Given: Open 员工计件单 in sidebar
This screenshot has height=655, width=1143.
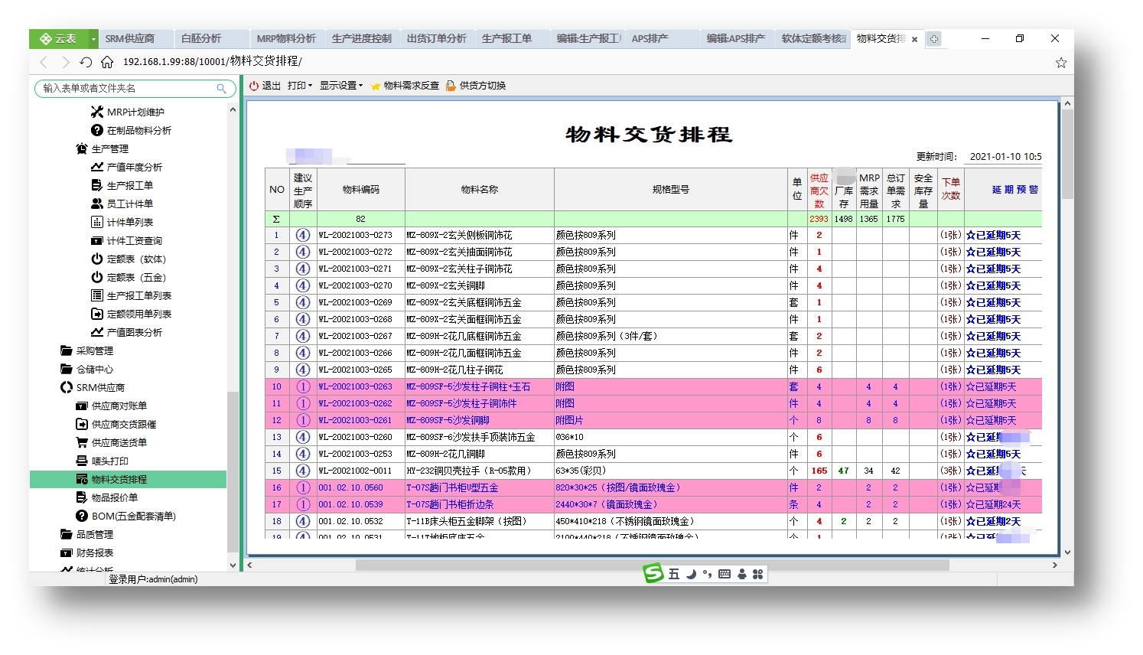Looking at the screenshot, I should 122,204.
